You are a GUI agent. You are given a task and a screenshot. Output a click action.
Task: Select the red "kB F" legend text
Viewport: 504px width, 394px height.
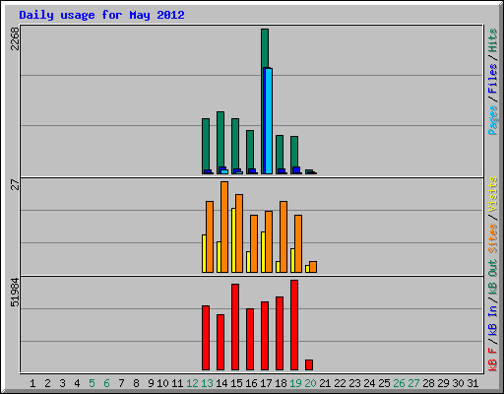[493, 360]
